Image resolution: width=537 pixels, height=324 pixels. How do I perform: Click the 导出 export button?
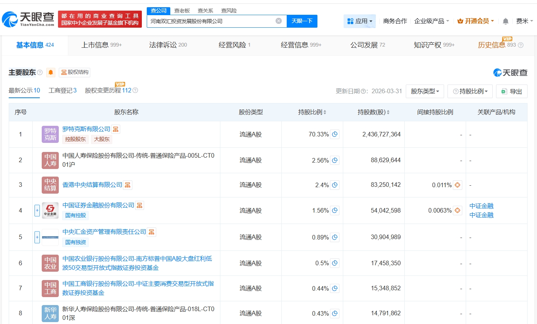point(512,91)
